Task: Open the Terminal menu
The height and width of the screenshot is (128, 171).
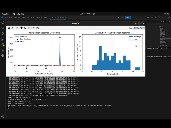Action: (x=39, y=17)
